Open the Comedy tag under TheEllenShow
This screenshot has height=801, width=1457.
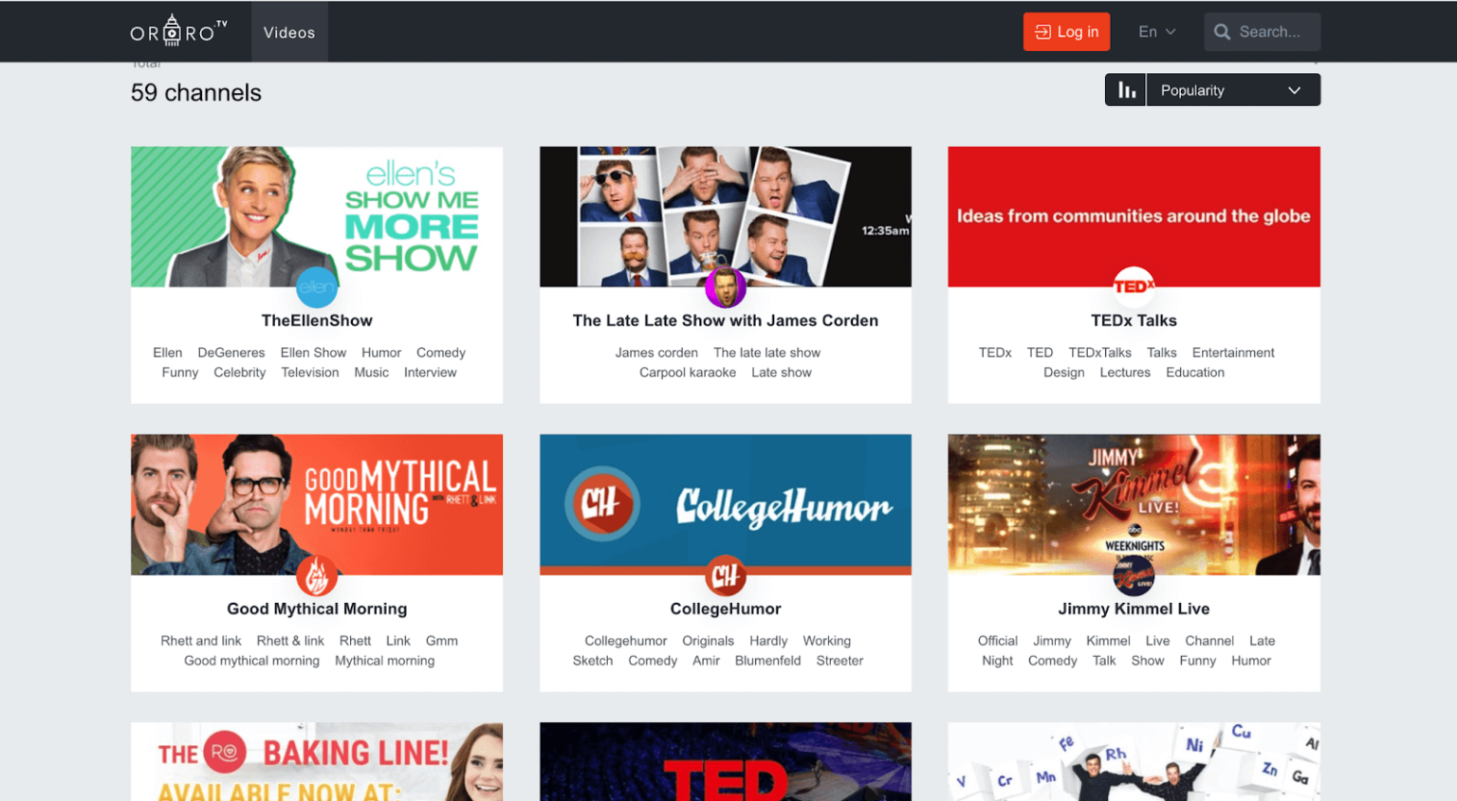pos(440,352)
